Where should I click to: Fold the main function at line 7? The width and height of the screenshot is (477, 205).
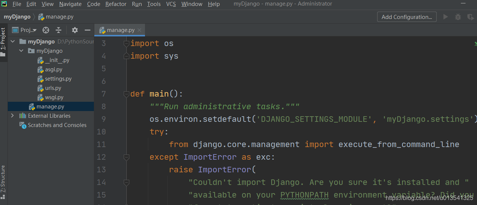pos(126,94)
